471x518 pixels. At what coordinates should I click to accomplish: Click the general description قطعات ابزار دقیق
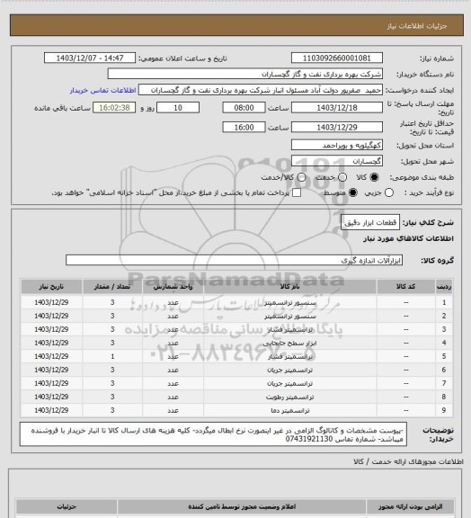(x=370, y=222)
